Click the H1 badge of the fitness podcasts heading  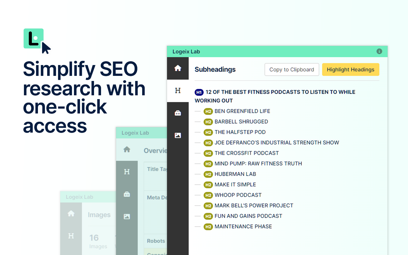[199, 92]
